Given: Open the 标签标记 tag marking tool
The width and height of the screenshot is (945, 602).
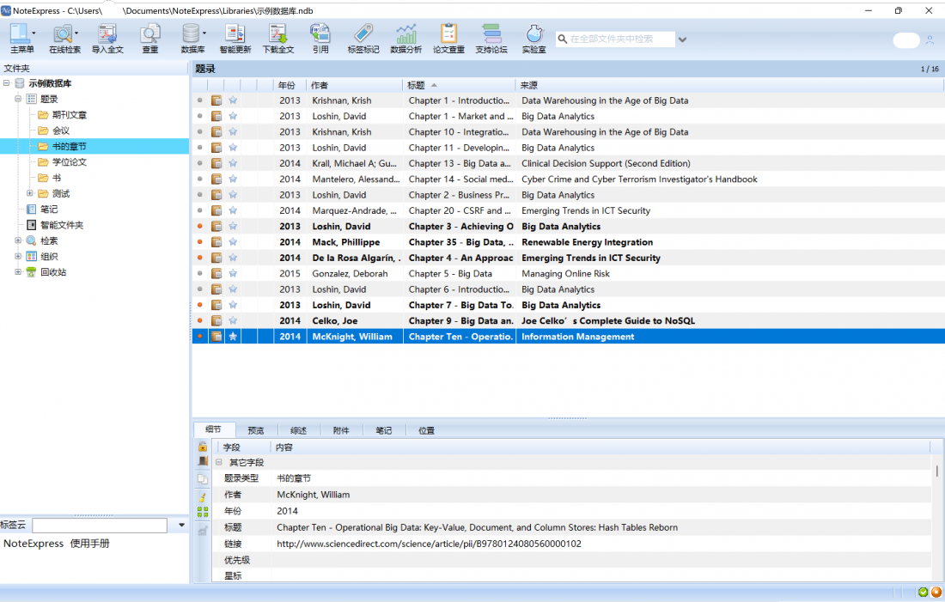Looking at the screenshot, I should pyautogui.click(x=363, y=39).
